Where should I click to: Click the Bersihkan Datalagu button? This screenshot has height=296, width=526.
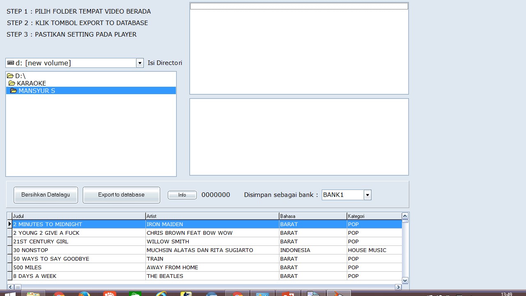45,194
